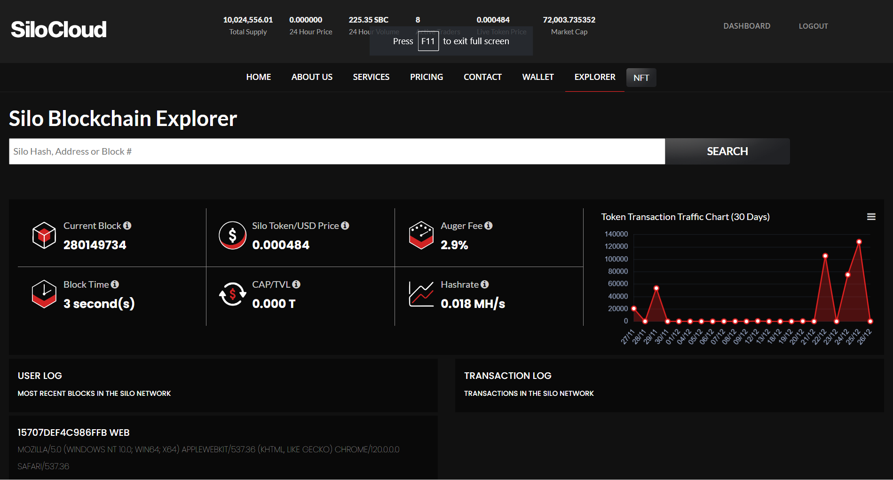Image resolution: width=893 pixels, height=480 pixels.
Task: Open the traffic chart hamburger menu
Action: click(871, 217)
